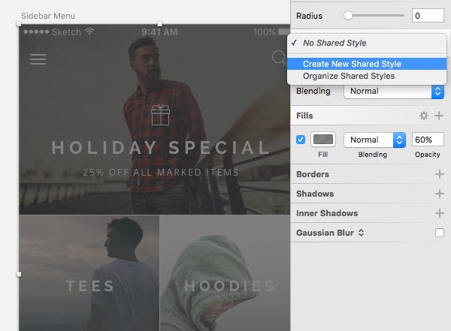The image size is (451, 331).
Task: Click the left-middle selection handle
Action: click(19, 275)
